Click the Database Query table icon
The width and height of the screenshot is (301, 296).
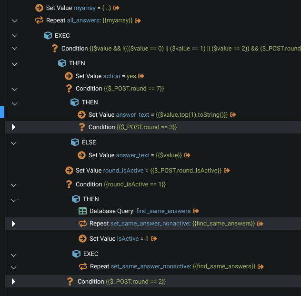82,211
